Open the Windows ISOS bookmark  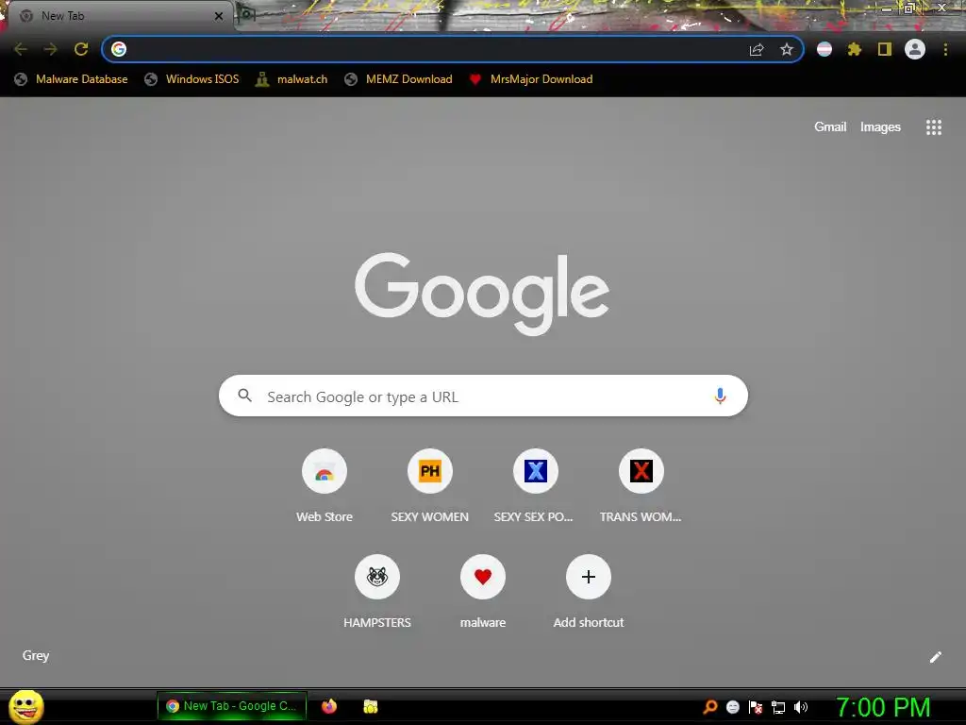192,79
